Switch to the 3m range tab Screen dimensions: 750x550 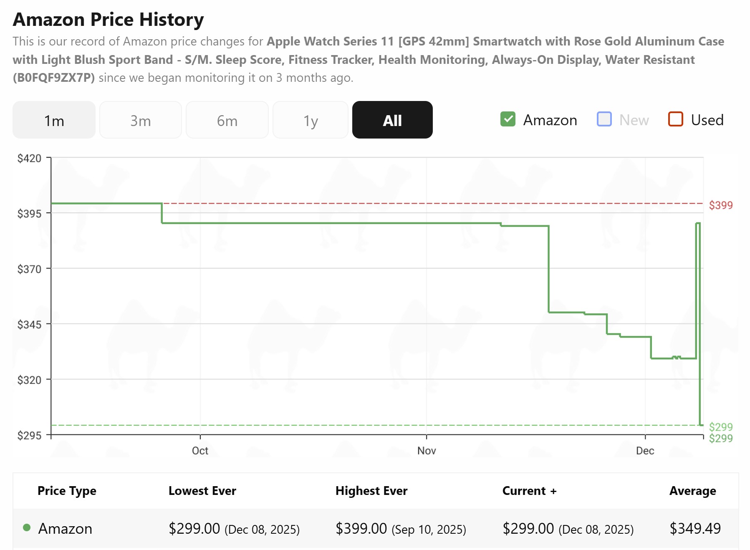[x=140, y=120]
